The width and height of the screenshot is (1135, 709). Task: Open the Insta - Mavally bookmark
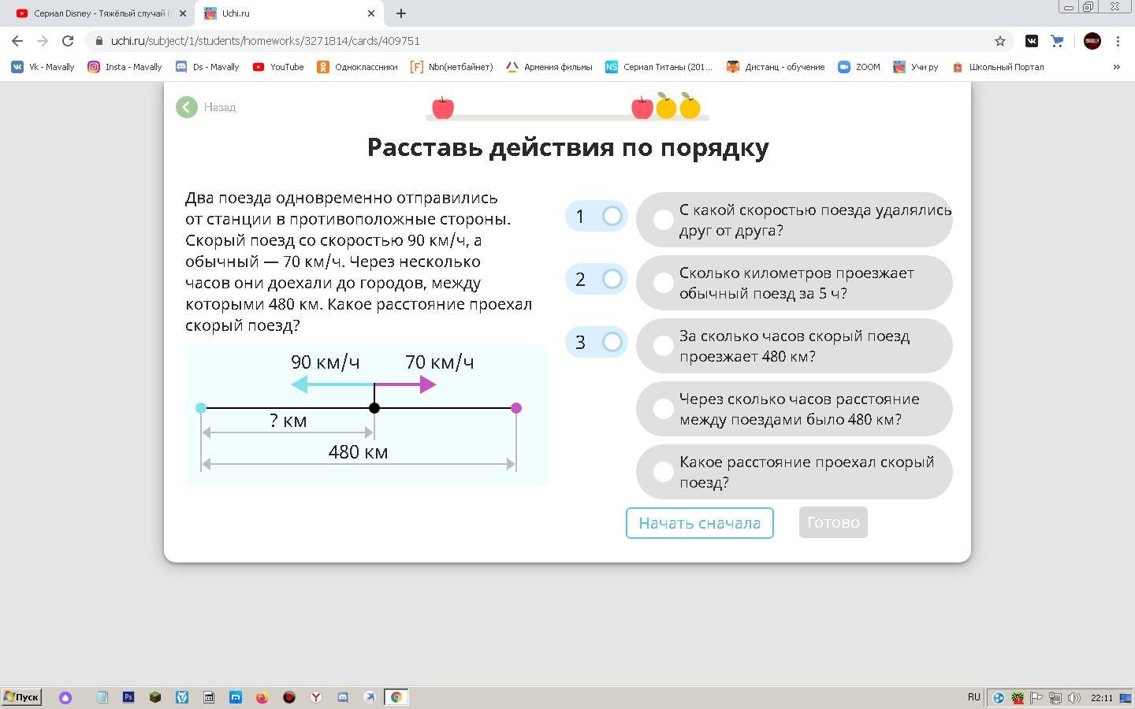tap(125, 67)
